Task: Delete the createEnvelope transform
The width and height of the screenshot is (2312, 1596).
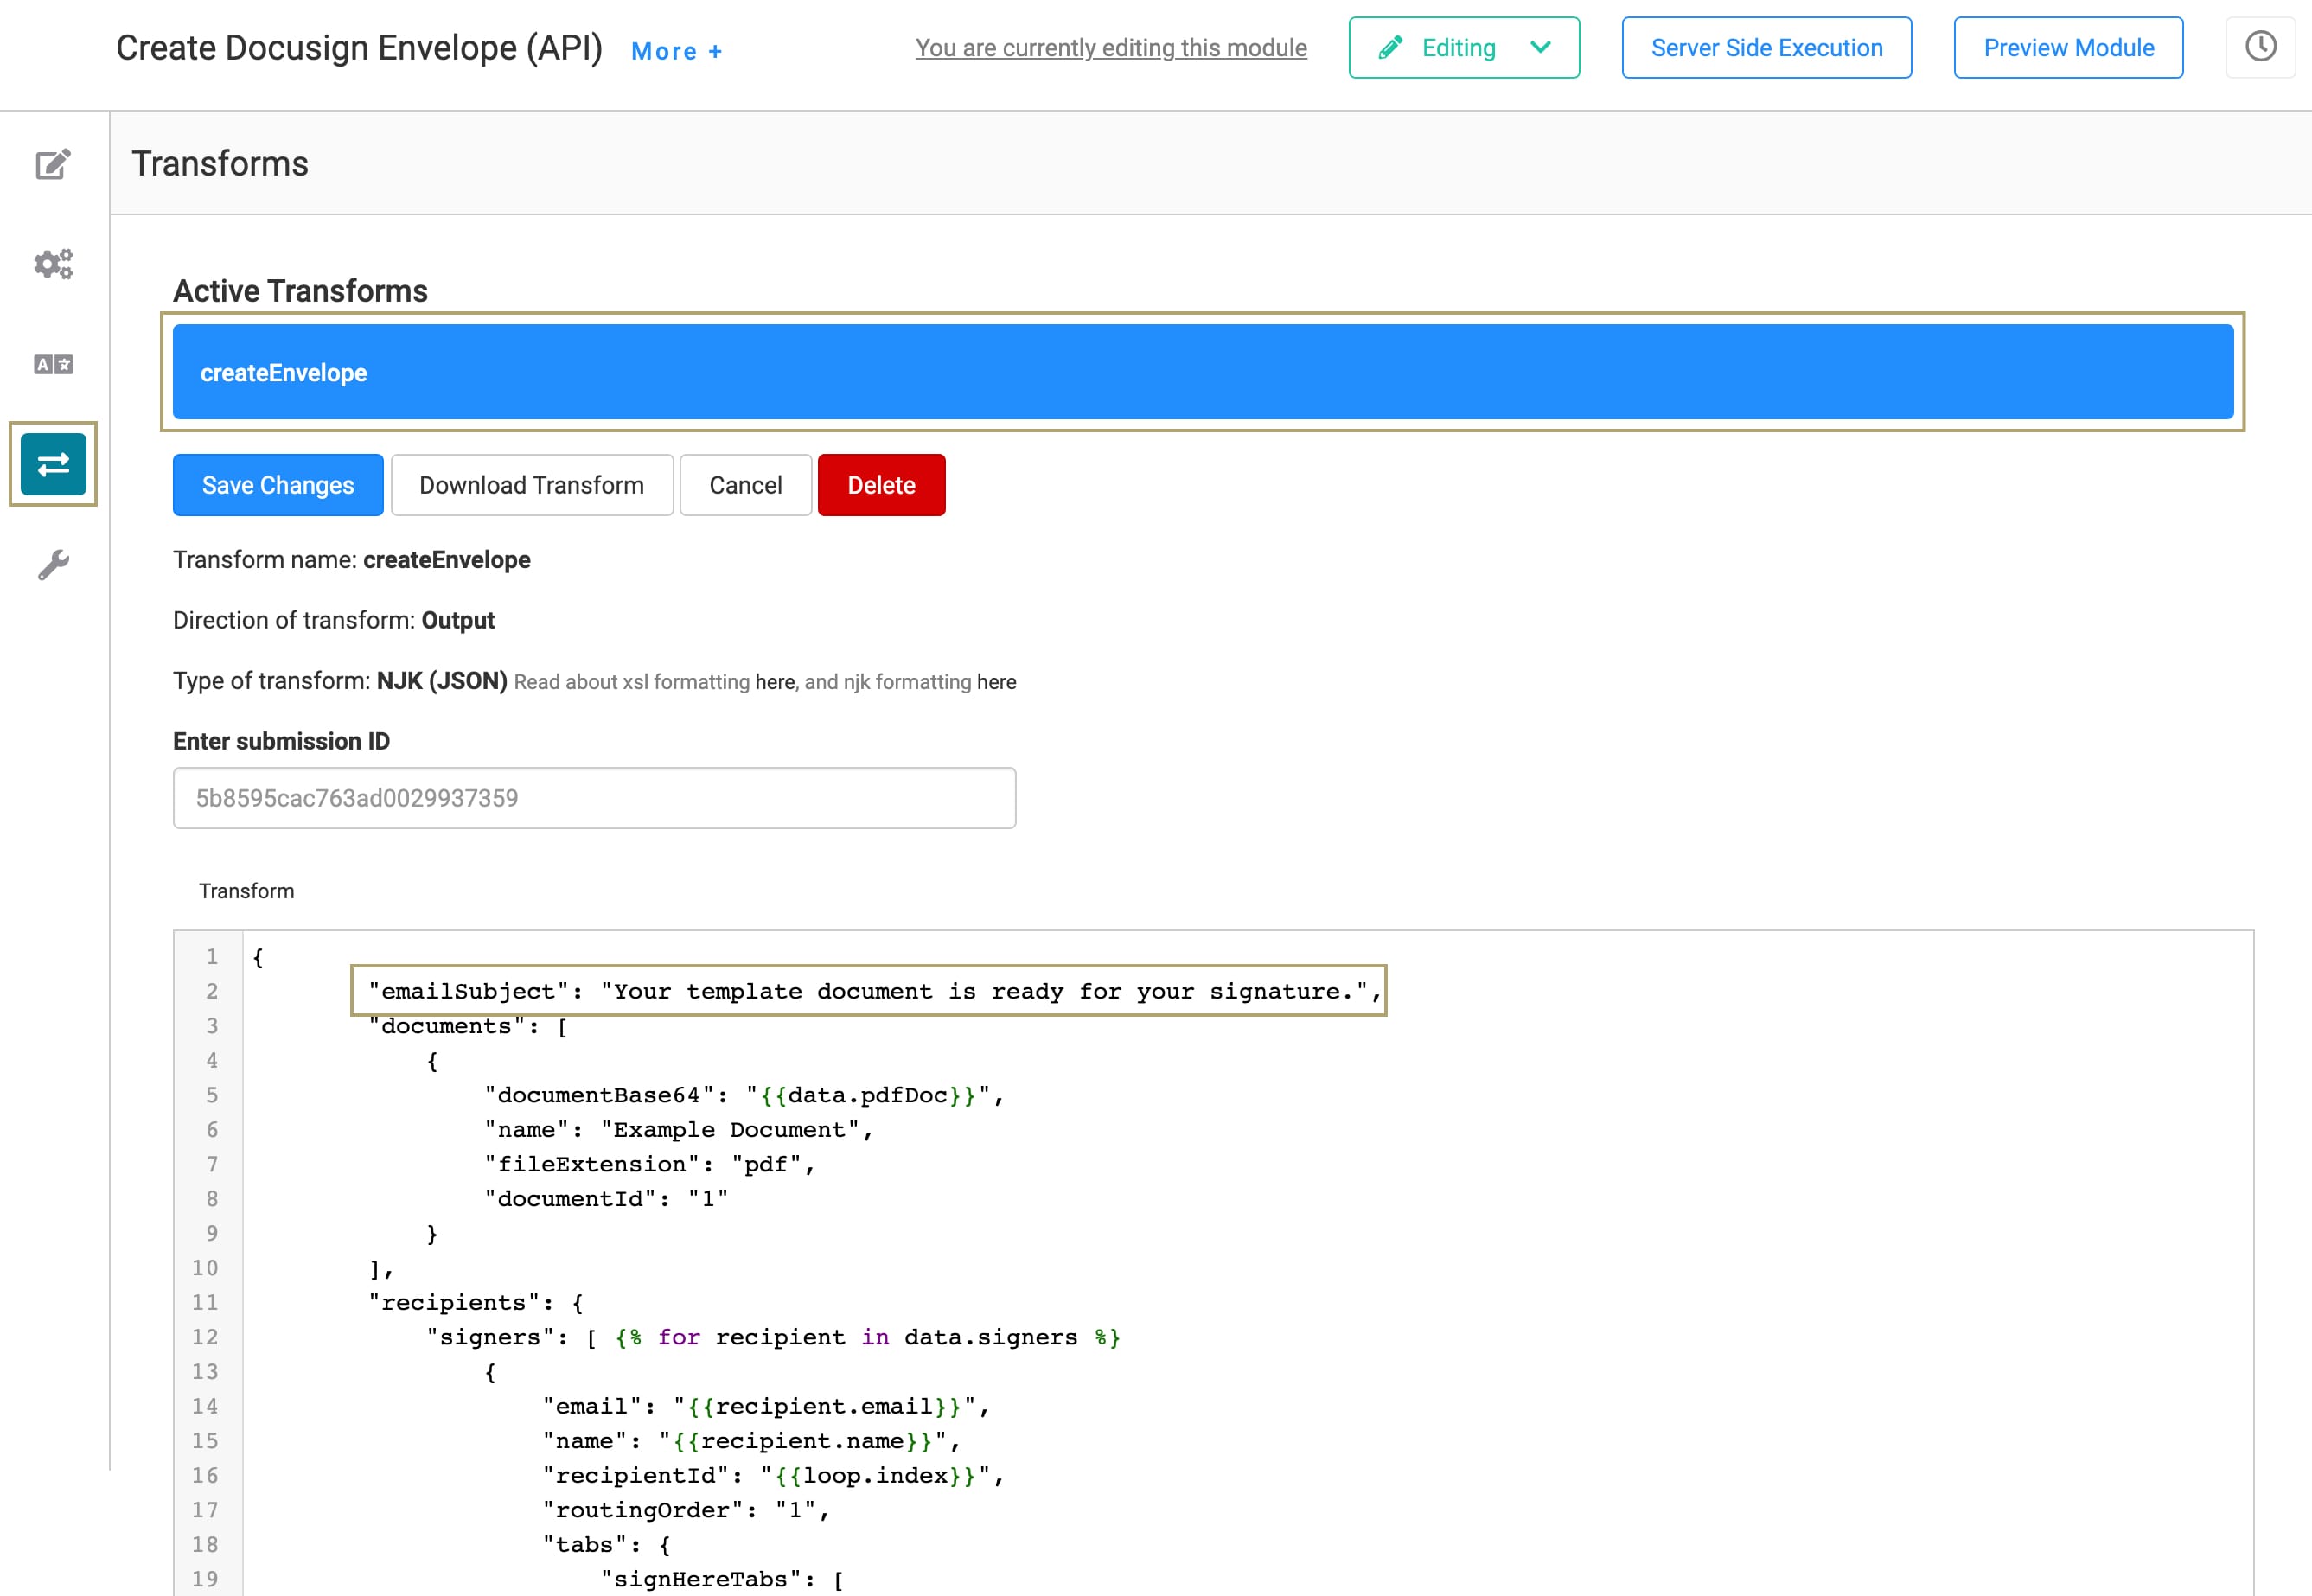Action: (881, 485)
